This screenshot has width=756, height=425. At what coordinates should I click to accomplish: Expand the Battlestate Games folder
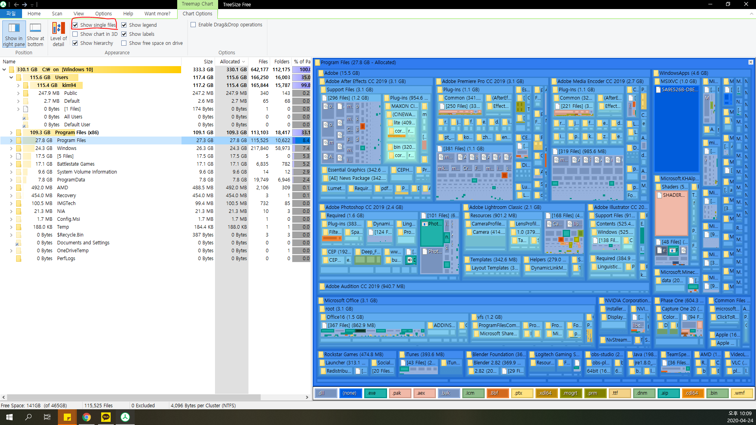11,164
